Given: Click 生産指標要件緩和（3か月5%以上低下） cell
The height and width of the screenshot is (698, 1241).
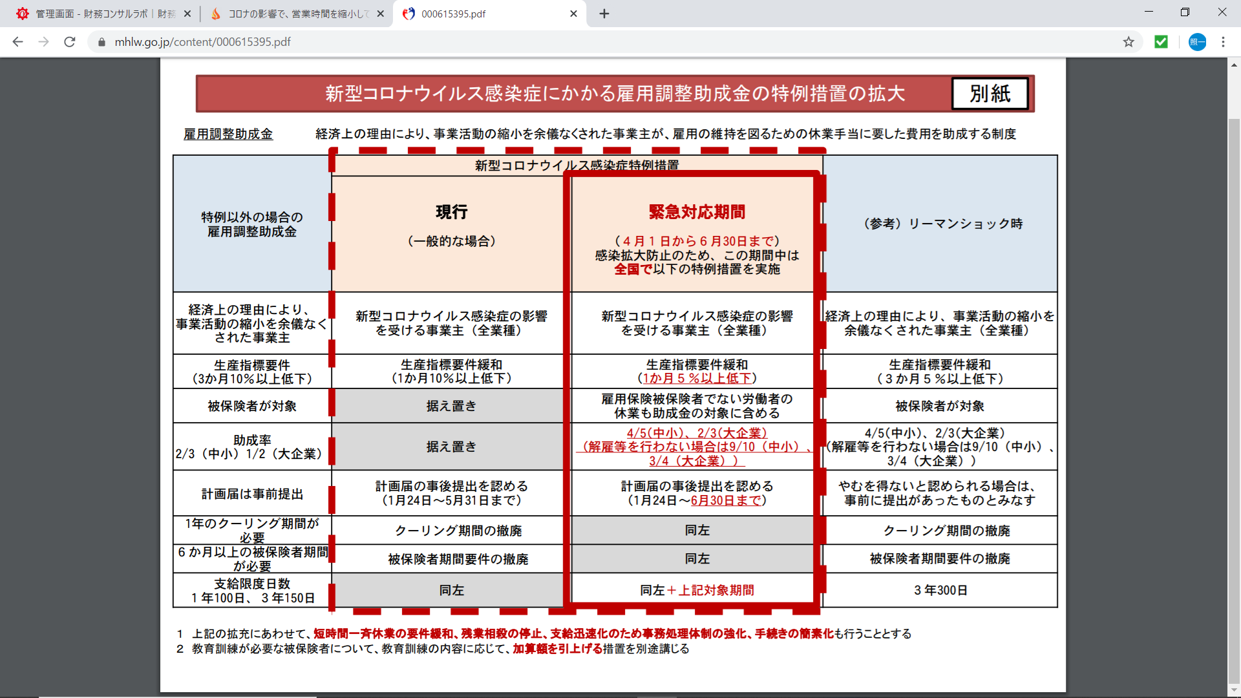Looking at the screenshot, I should tap(940, 372).
